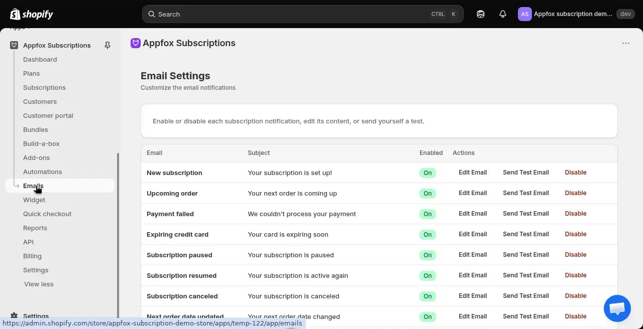The image size is (643, 329).
Task: Open Build-a-box page
Action: (x=41, y=143)
